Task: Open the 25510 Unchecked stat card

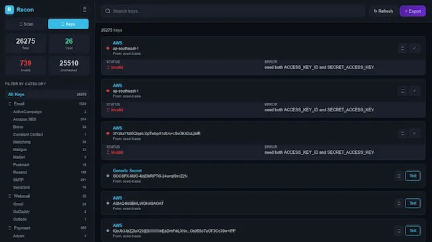Action: [x=69, y=66]
